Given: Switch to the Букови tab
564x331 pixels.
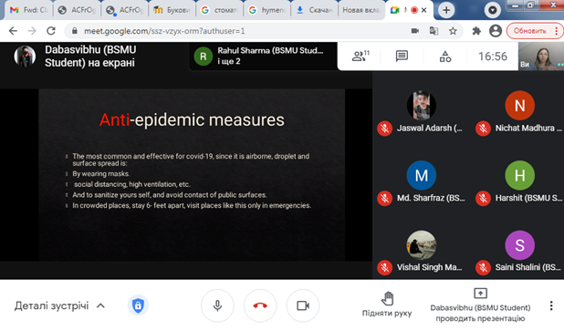Looking at the screenshot, I should tap(172, 10).
